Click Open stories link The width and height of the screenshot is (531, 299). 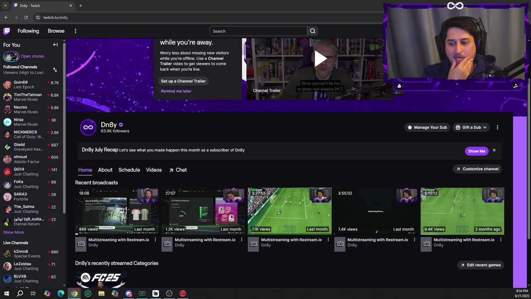(x=32, y=56)
